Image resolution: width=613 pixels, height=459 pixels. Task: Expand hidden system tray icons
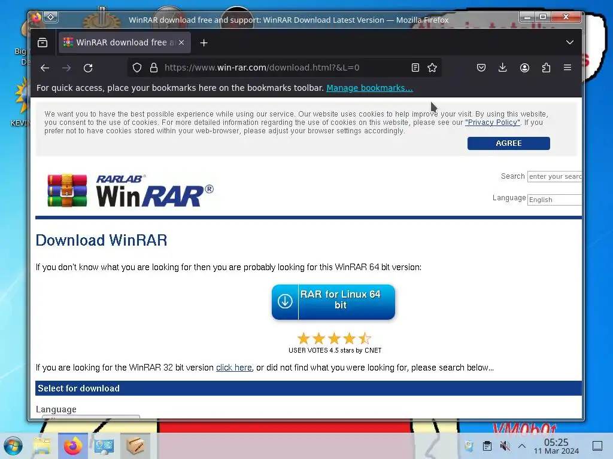click(522, 446)
